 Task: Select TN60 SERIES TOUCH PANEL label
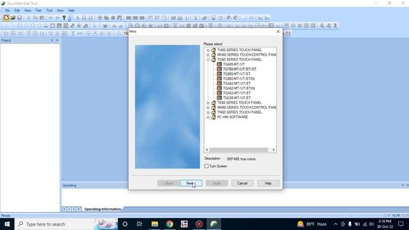pyautogui.click(x=240, y=112)
